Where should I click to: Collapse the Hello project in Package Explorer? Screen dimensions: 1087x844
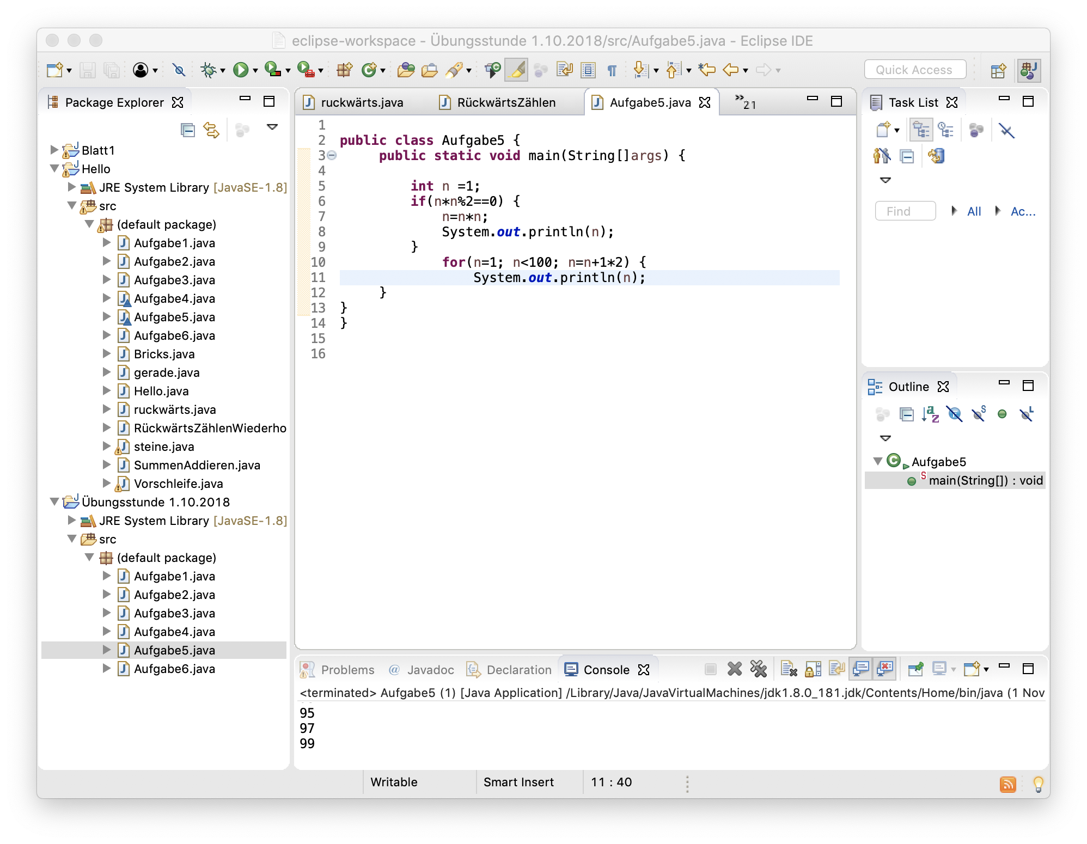54,169
